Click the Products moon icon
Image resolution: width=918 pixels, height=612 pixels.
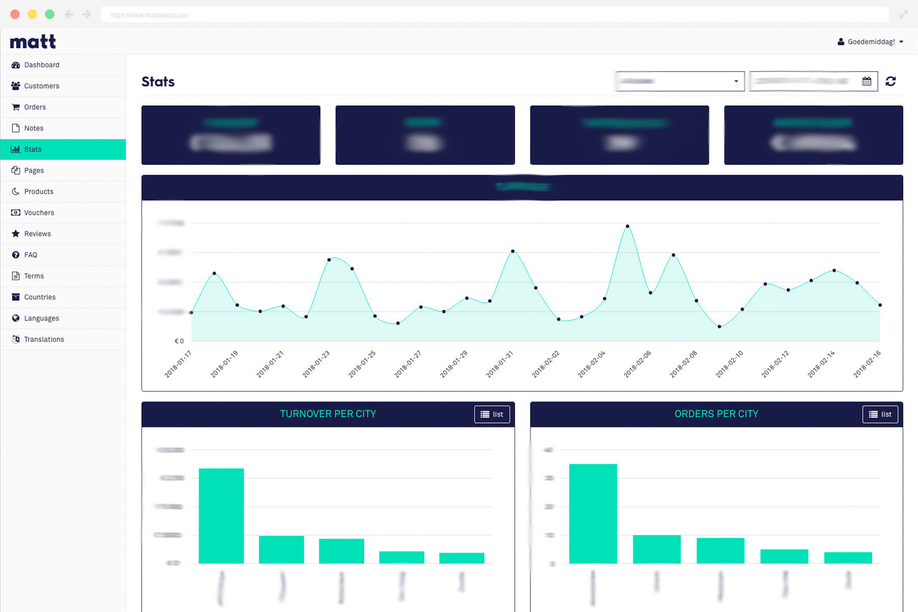coord(16,191)
